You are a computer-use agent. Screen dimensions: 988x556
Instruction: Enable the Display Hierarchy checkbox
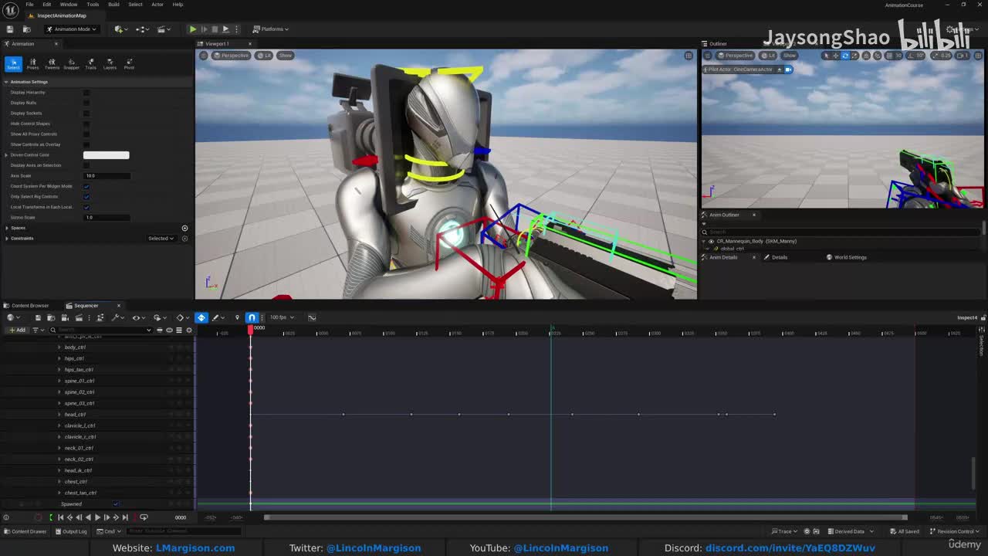pyautogui.click(x=86, y=93)
